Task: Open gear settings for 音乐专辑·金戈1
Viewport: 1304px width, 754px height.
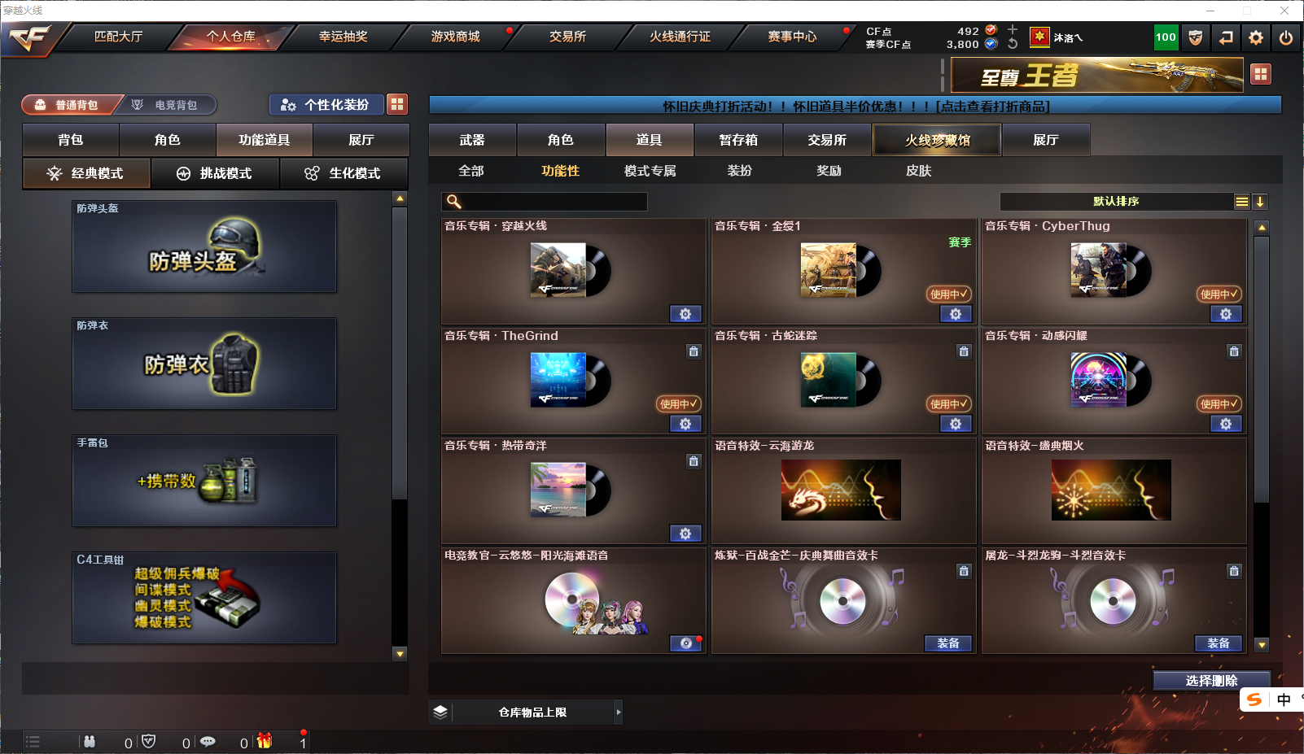Action: pos(956,314)
